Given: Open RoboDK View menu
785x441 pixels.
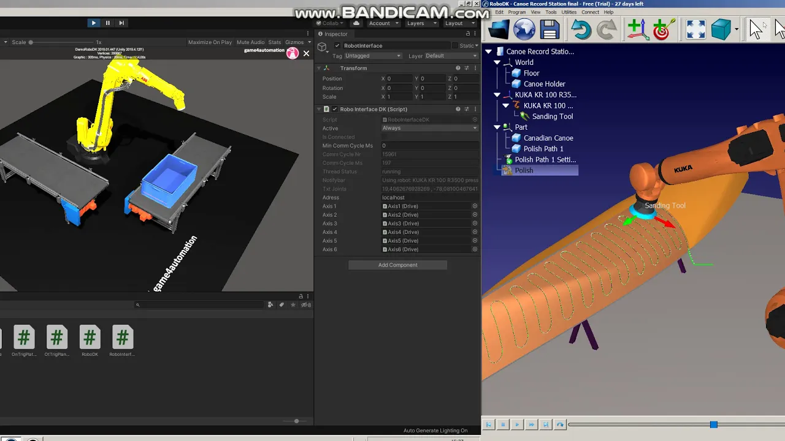Looking at the screenshot, I should point(535,12).
